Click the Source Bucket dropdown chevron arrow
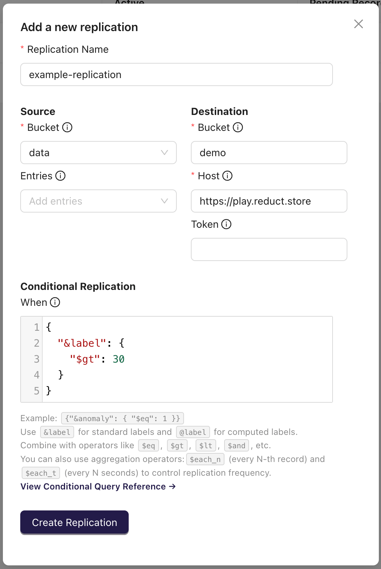The image size is (381, 569). 164,153
